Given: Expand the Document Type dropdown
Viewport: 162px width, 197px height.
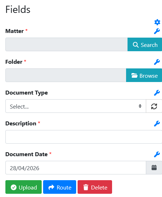Looking at the screenshot, I should (x=76, y=106).
